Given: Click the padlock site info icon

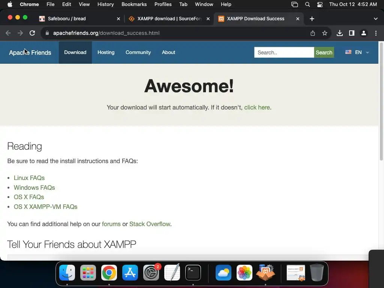Looking at the screenshot, I should pos(47,33).
